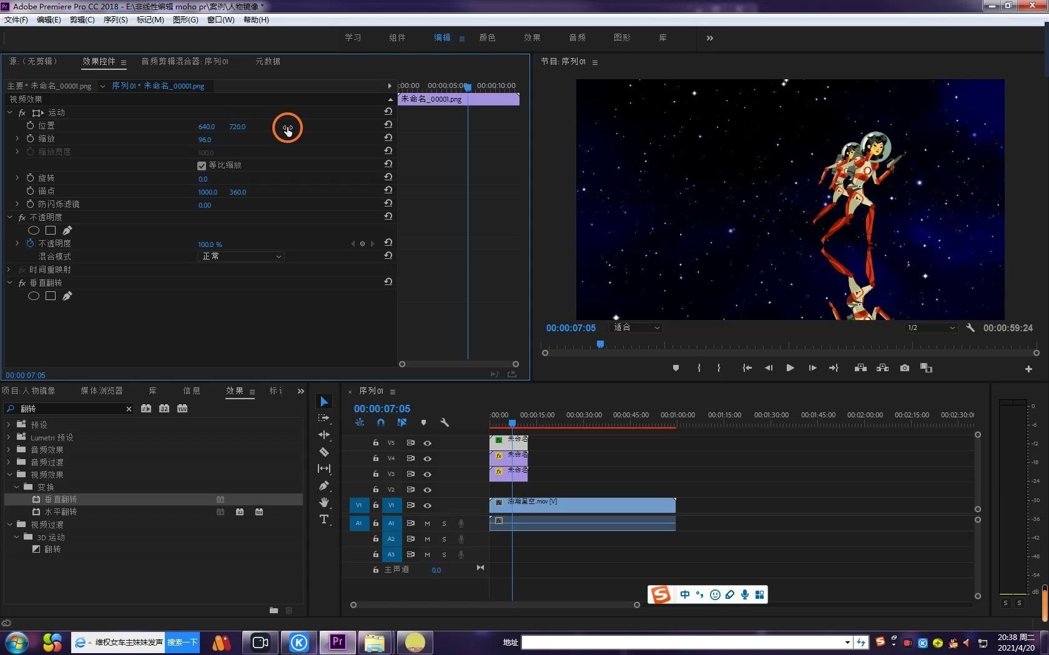Toggle V1 track output eye

click(428, 505)
